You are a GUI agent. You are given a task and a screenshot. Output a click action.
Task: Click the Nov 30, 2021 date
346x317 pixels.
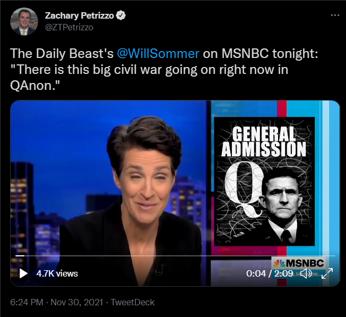[77, 302]
